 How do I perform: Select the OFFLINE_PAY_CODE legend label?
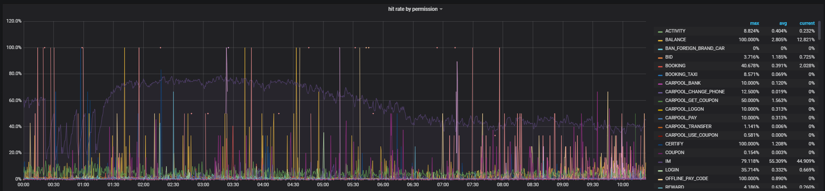(x=686, y=178)
